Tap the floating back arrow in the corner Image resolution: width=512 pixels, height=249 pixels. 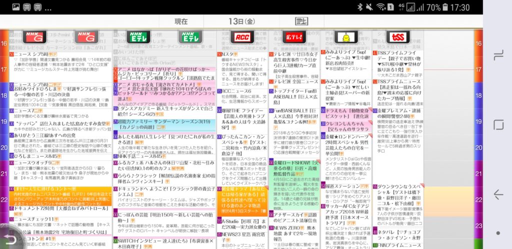coord(10,240)
